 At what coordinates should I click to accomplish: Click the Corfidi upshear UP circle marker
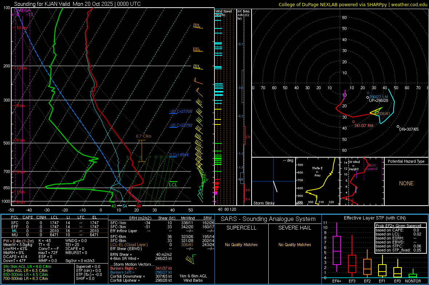coord(368,97)
